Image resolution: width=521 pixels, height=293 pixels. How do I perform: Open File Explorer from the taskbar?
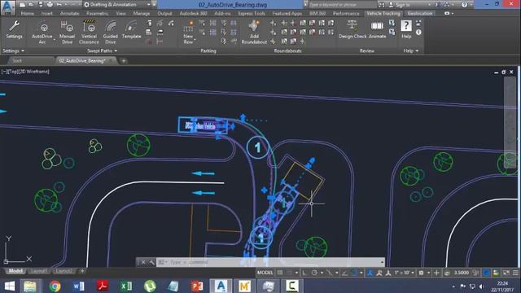tap(30, 286)
